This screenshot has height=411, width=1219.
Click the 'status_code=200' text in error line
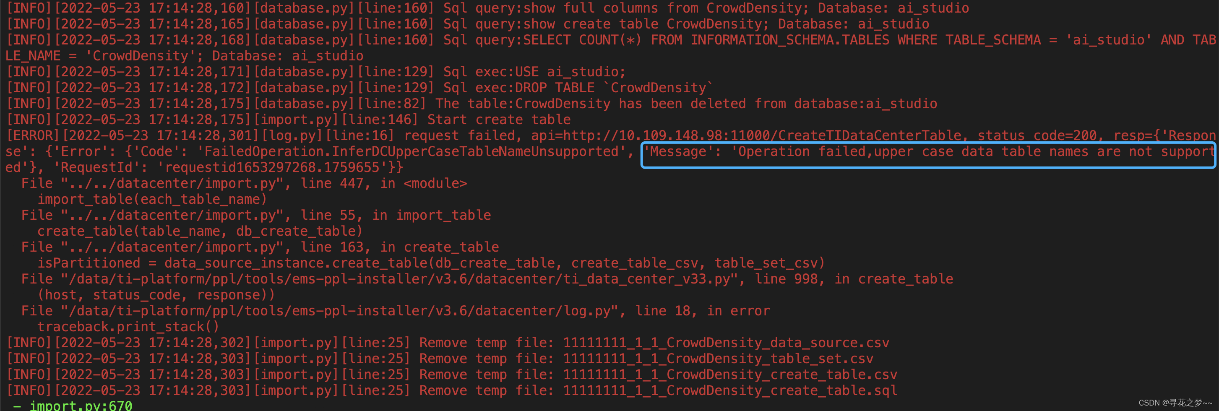click(1037, 136)
